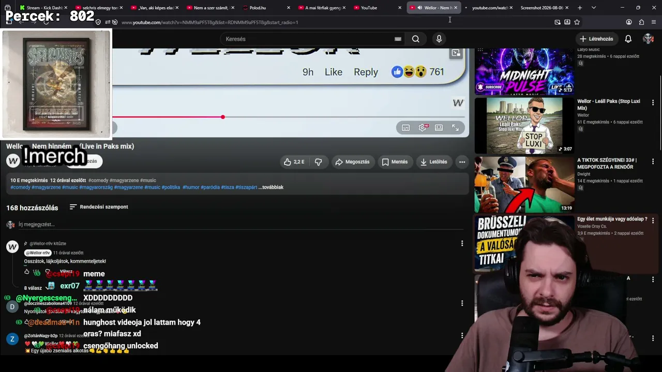
Task: Open the Rendezési szempont sort dropdown
Action: point(99,207)
